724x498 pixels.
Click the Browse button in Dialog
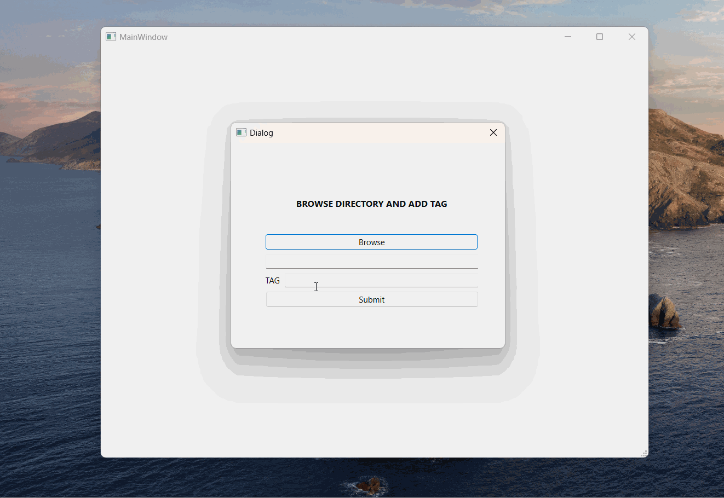[371, 242]
